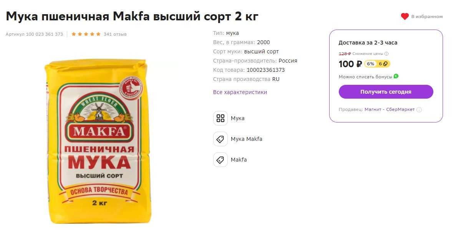The image size is (456, 238).
Task: Click the grid category icon beside Мука
Action: pyautogui.click(x=221, y=118)
